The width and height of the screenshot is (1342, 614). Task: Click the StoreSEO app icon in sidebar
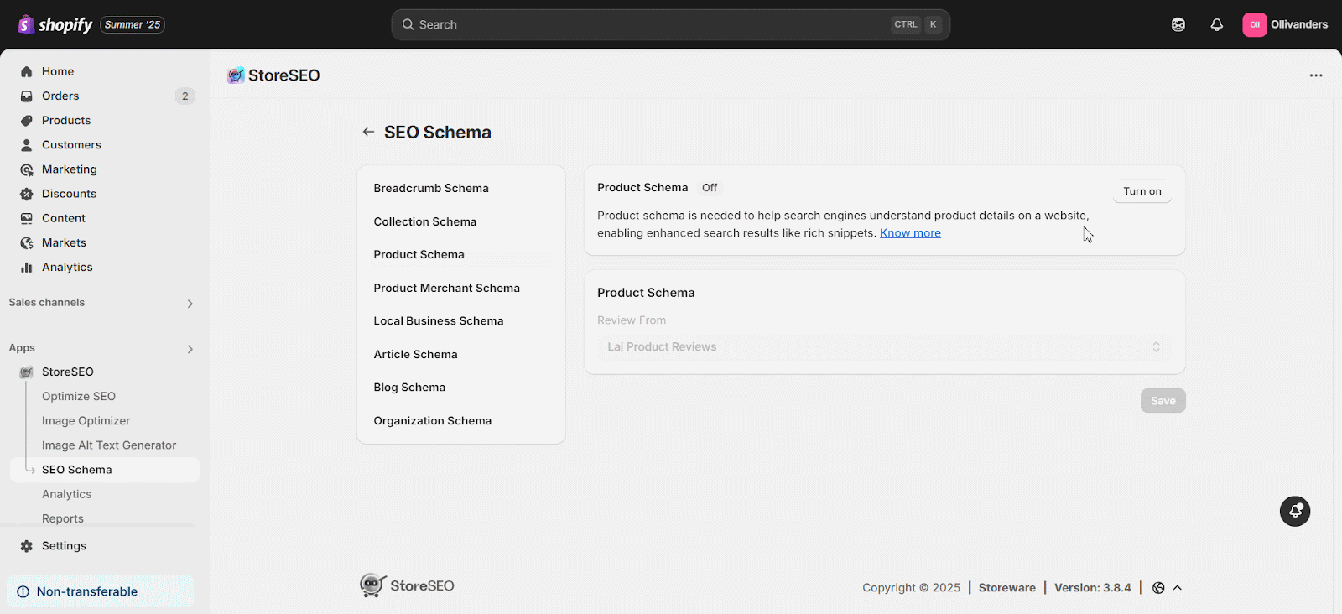[27, 372]
